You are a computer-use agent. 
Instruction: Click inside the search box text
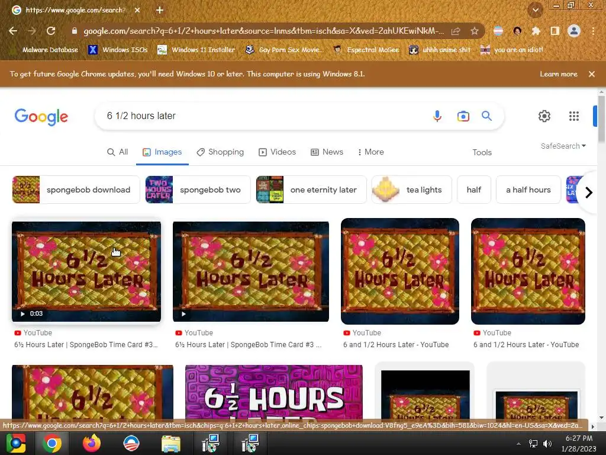pyautogui.click(x=141, y=116)
